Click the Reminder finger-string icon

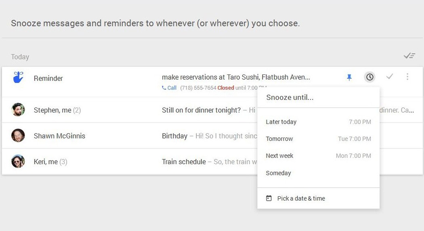click(x=18, y=77)
